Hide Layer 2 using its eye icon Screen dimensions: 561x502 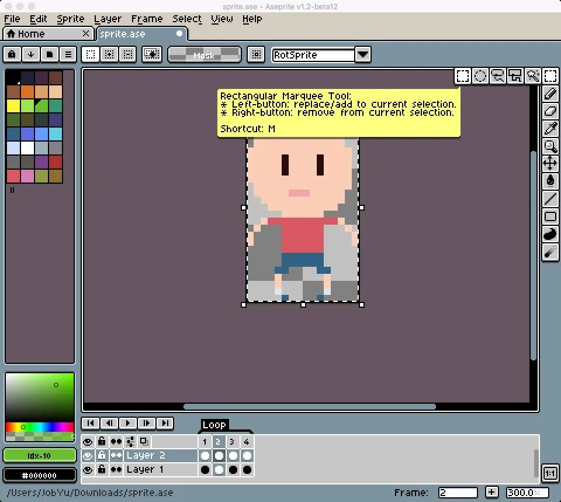(x=88, y=456)
